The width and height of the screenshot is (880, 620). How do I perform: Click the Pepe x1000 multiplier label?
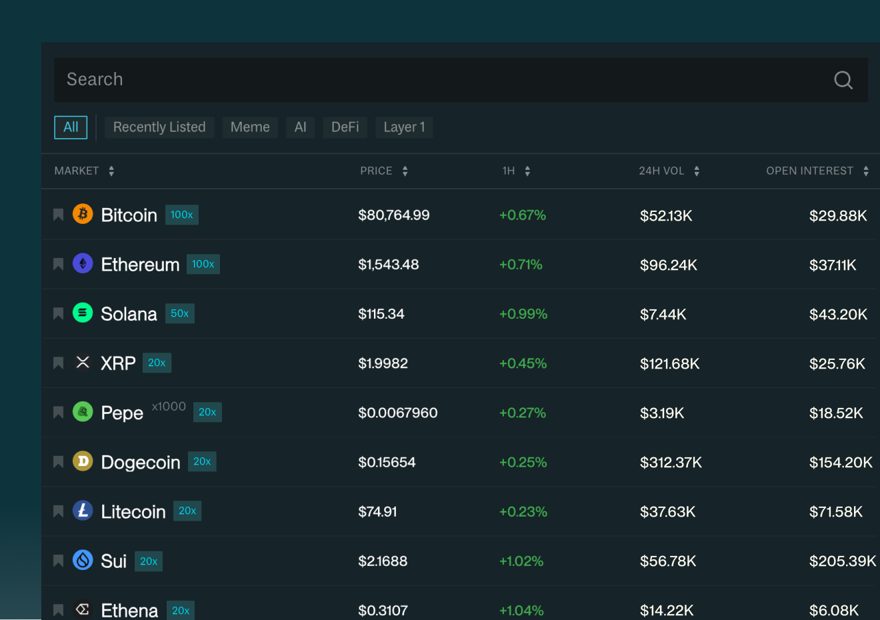point(169,406)
